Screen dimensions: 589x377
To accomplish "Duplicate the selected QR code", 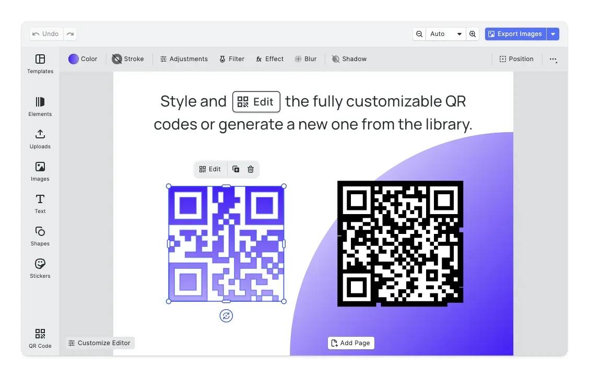I will point(236,169).
